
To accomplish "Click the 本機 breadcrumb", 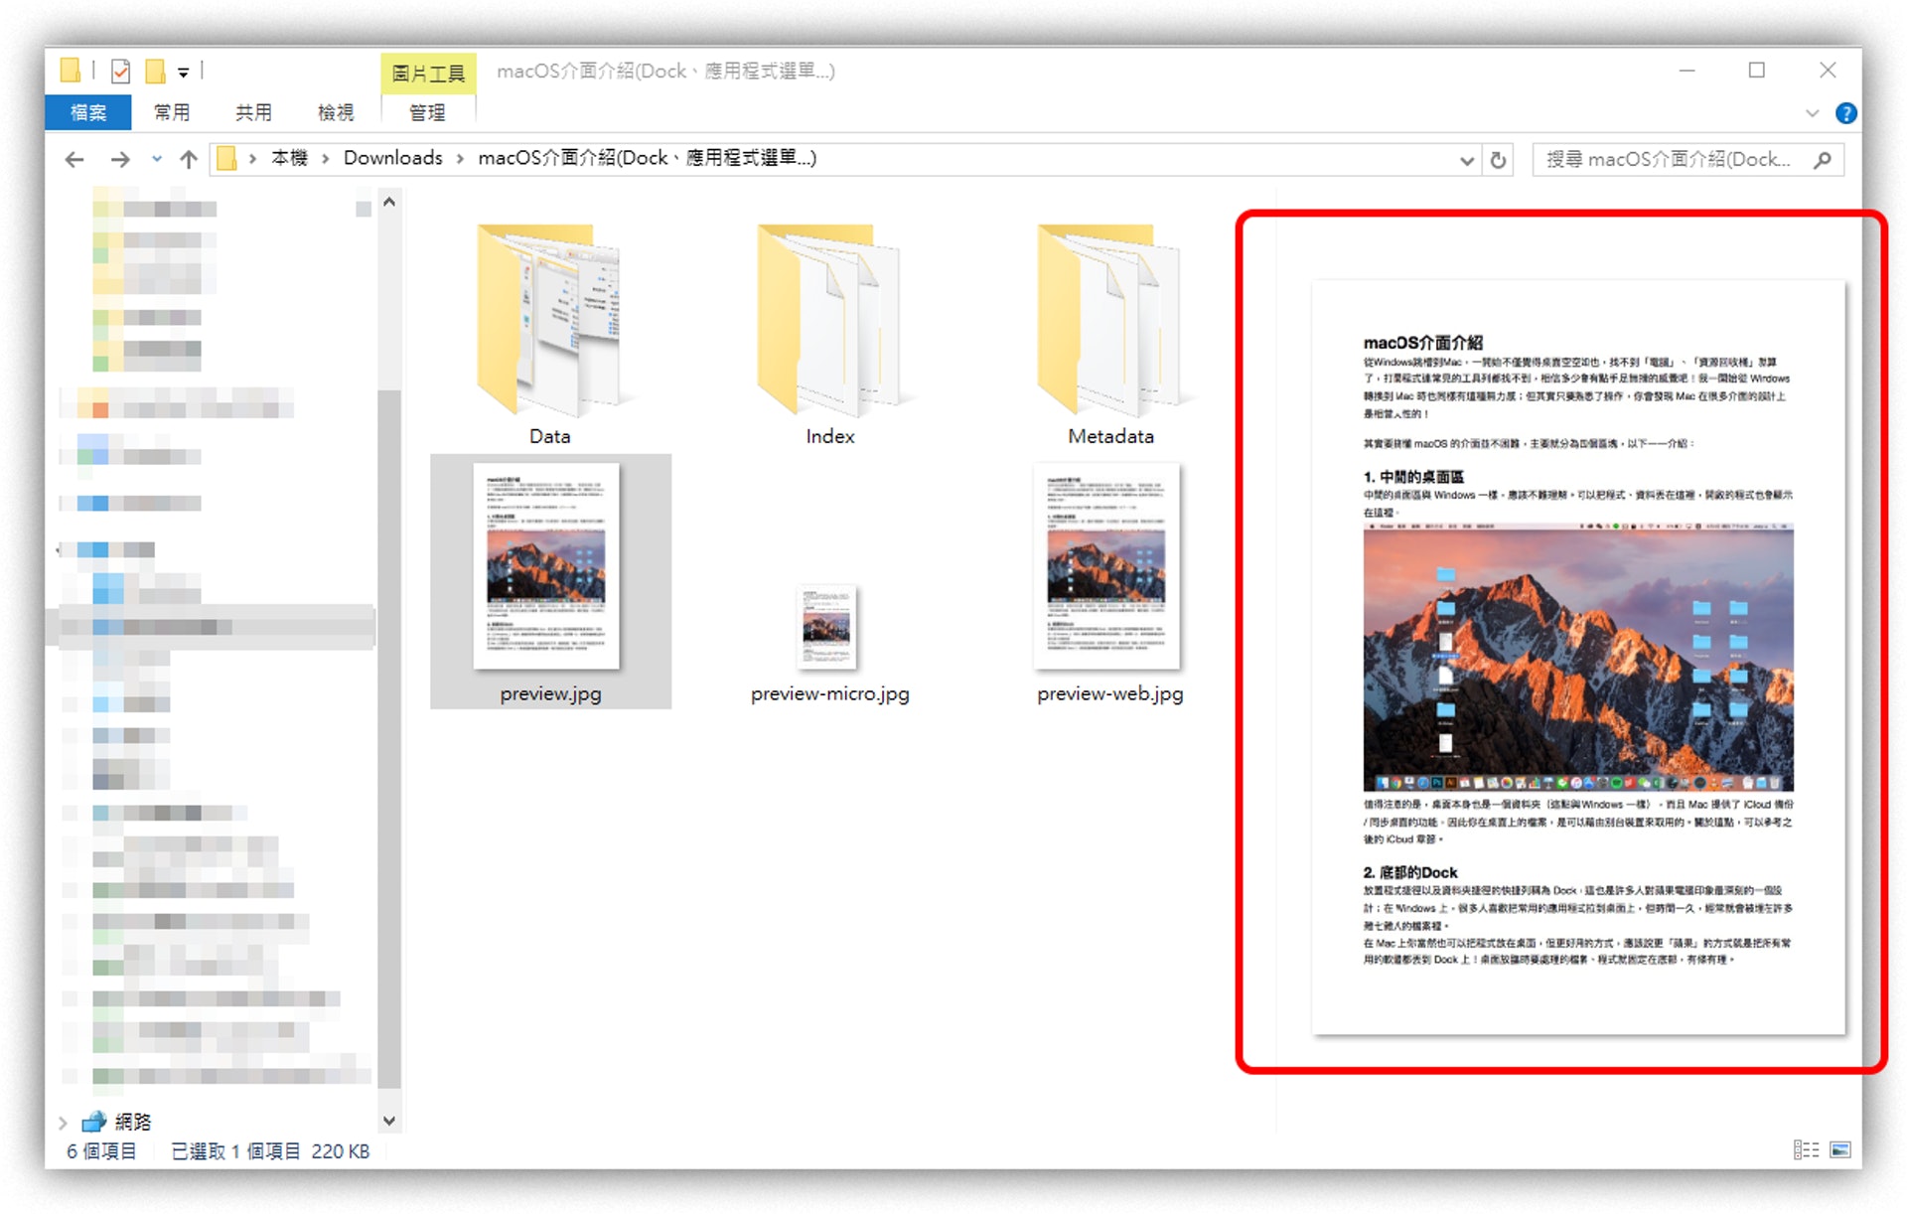I will [289, 158].
